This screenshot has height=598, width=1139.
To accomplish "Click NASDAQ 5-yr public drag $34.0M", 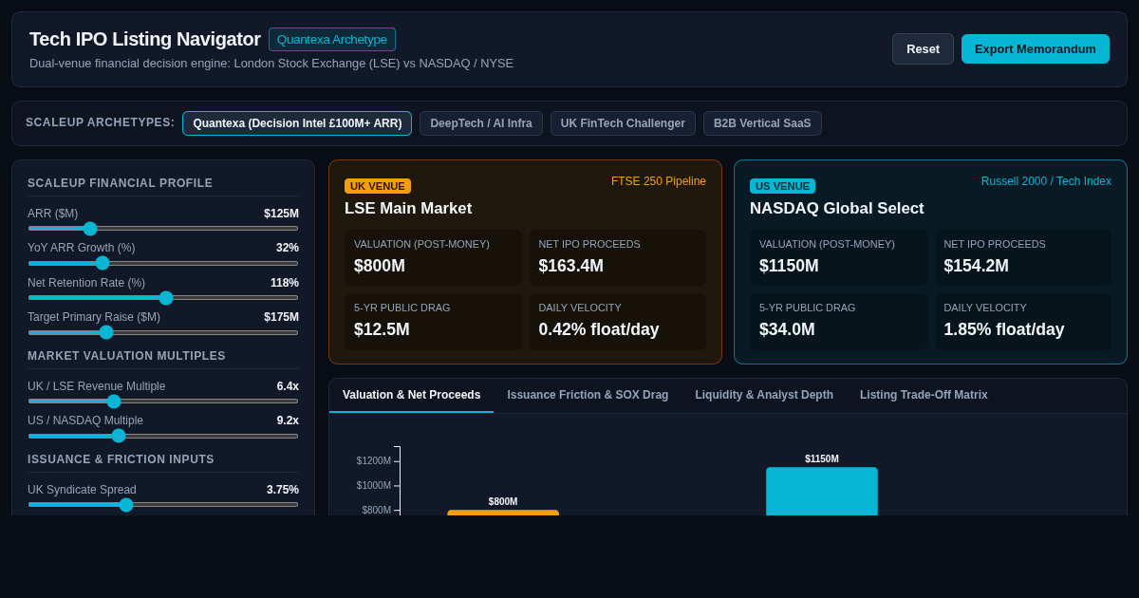I will pos(838,321).
